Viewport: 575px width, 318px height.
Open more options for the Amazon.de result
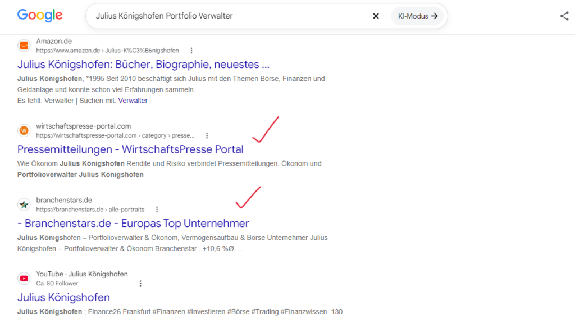191,51
